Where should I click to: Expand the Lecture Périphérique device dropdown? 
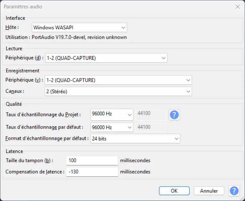[x=106, y=58]
